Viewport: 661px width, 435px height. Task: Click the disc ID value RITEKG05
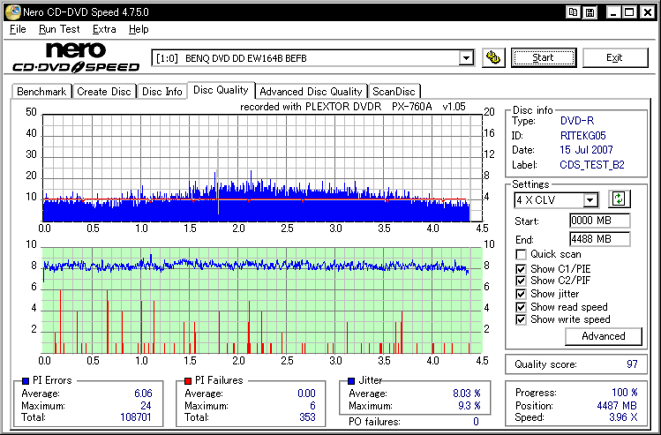tap(583, 136)
